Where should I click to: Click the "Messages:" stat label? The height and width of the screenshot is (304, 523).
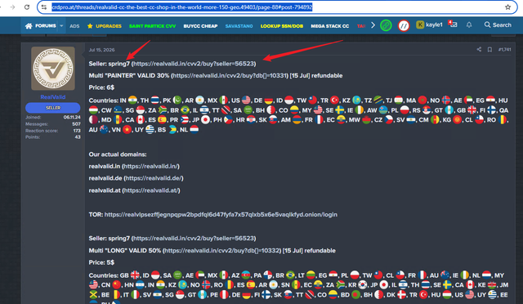click(x=36, y=124)
